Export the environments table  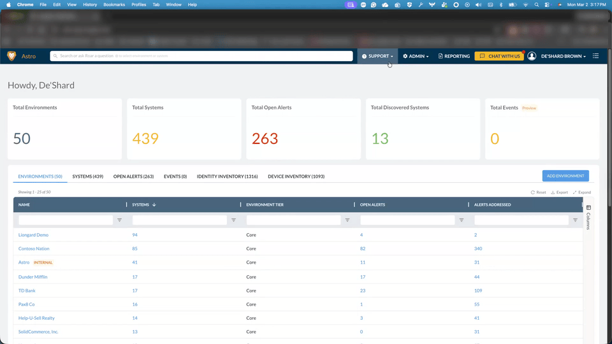click(x=559, y=192)
